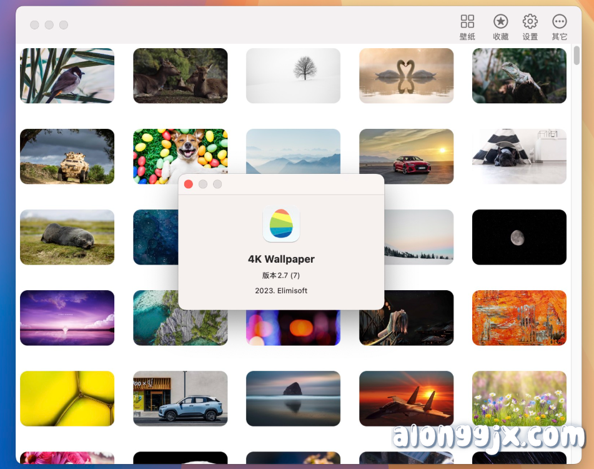The height and width of the screenshot is (469, 594).
Task: Open the dog with Easter eggs wallpaper
Action: tap(180, 156)
